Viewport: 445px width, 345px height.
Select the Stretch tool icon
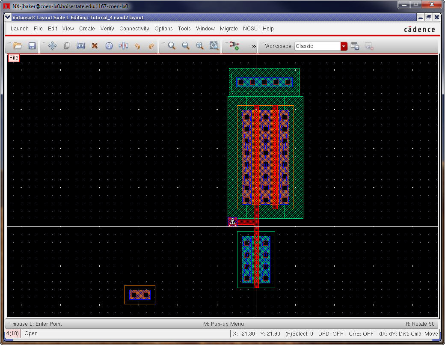(81, 46)
